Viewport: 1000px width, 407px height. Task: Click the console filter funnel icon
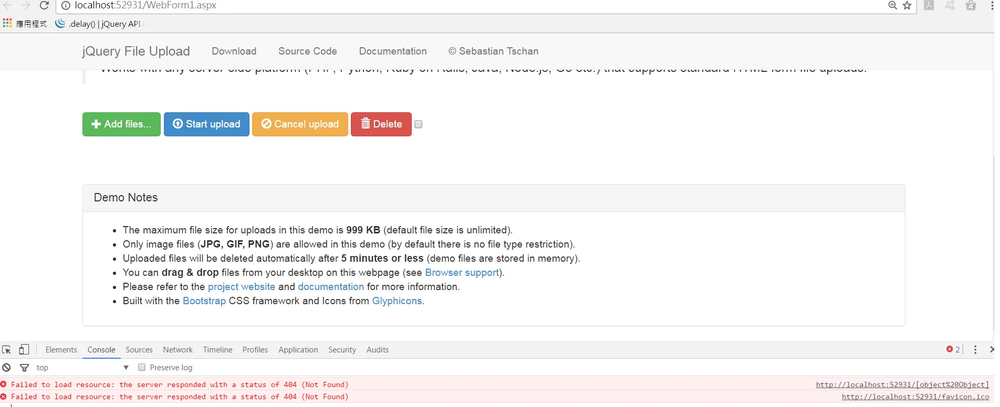point(24,368)
